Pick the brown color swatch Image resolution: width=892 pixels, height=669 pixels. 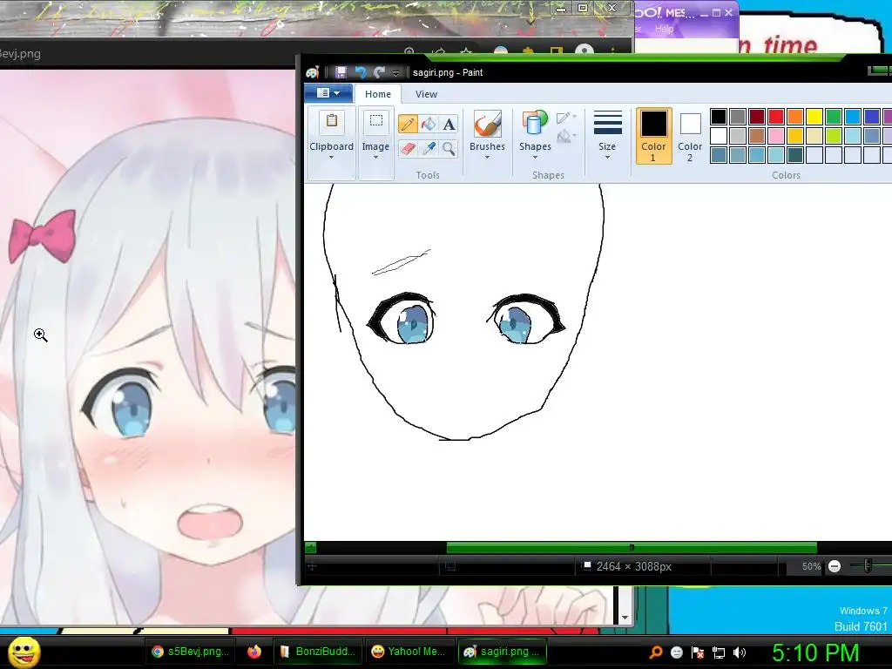pyautogui.click(x=757, y=136)
